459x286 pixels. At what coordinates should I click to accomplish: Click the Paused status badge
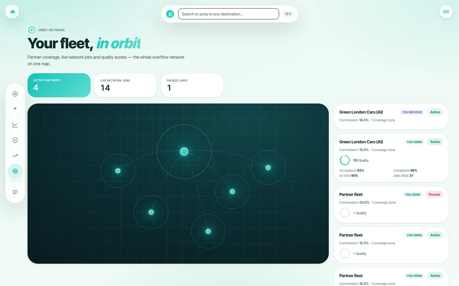pyautogui.click(x=434, y=194)
